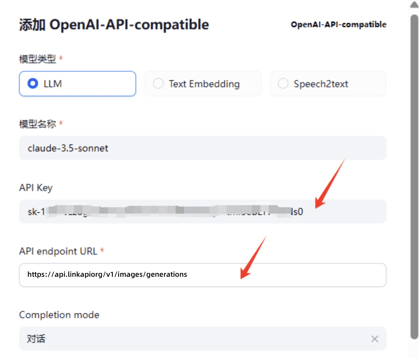Click the API Key label text
Image resolution: width=419 pixels, height=358 pixels.
coord(36,187)
